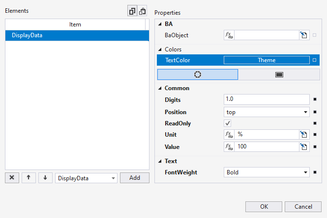Image resolution: width=327 pixels, height=218 pixels.
Task: Move selected element down with arrow
Action: point(45,178)
